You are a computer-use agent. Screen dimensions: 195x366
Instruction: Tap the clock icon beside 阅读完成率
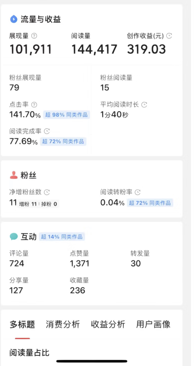click(47, 131)
